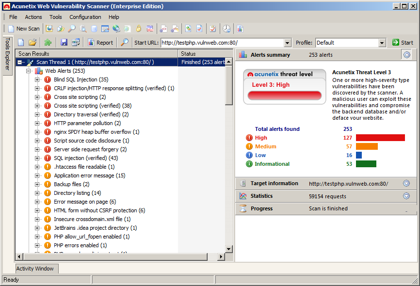The width and height of the screenshot is (420, 286).
Task: Click the Web Alerts node icon
Action: 39,71
